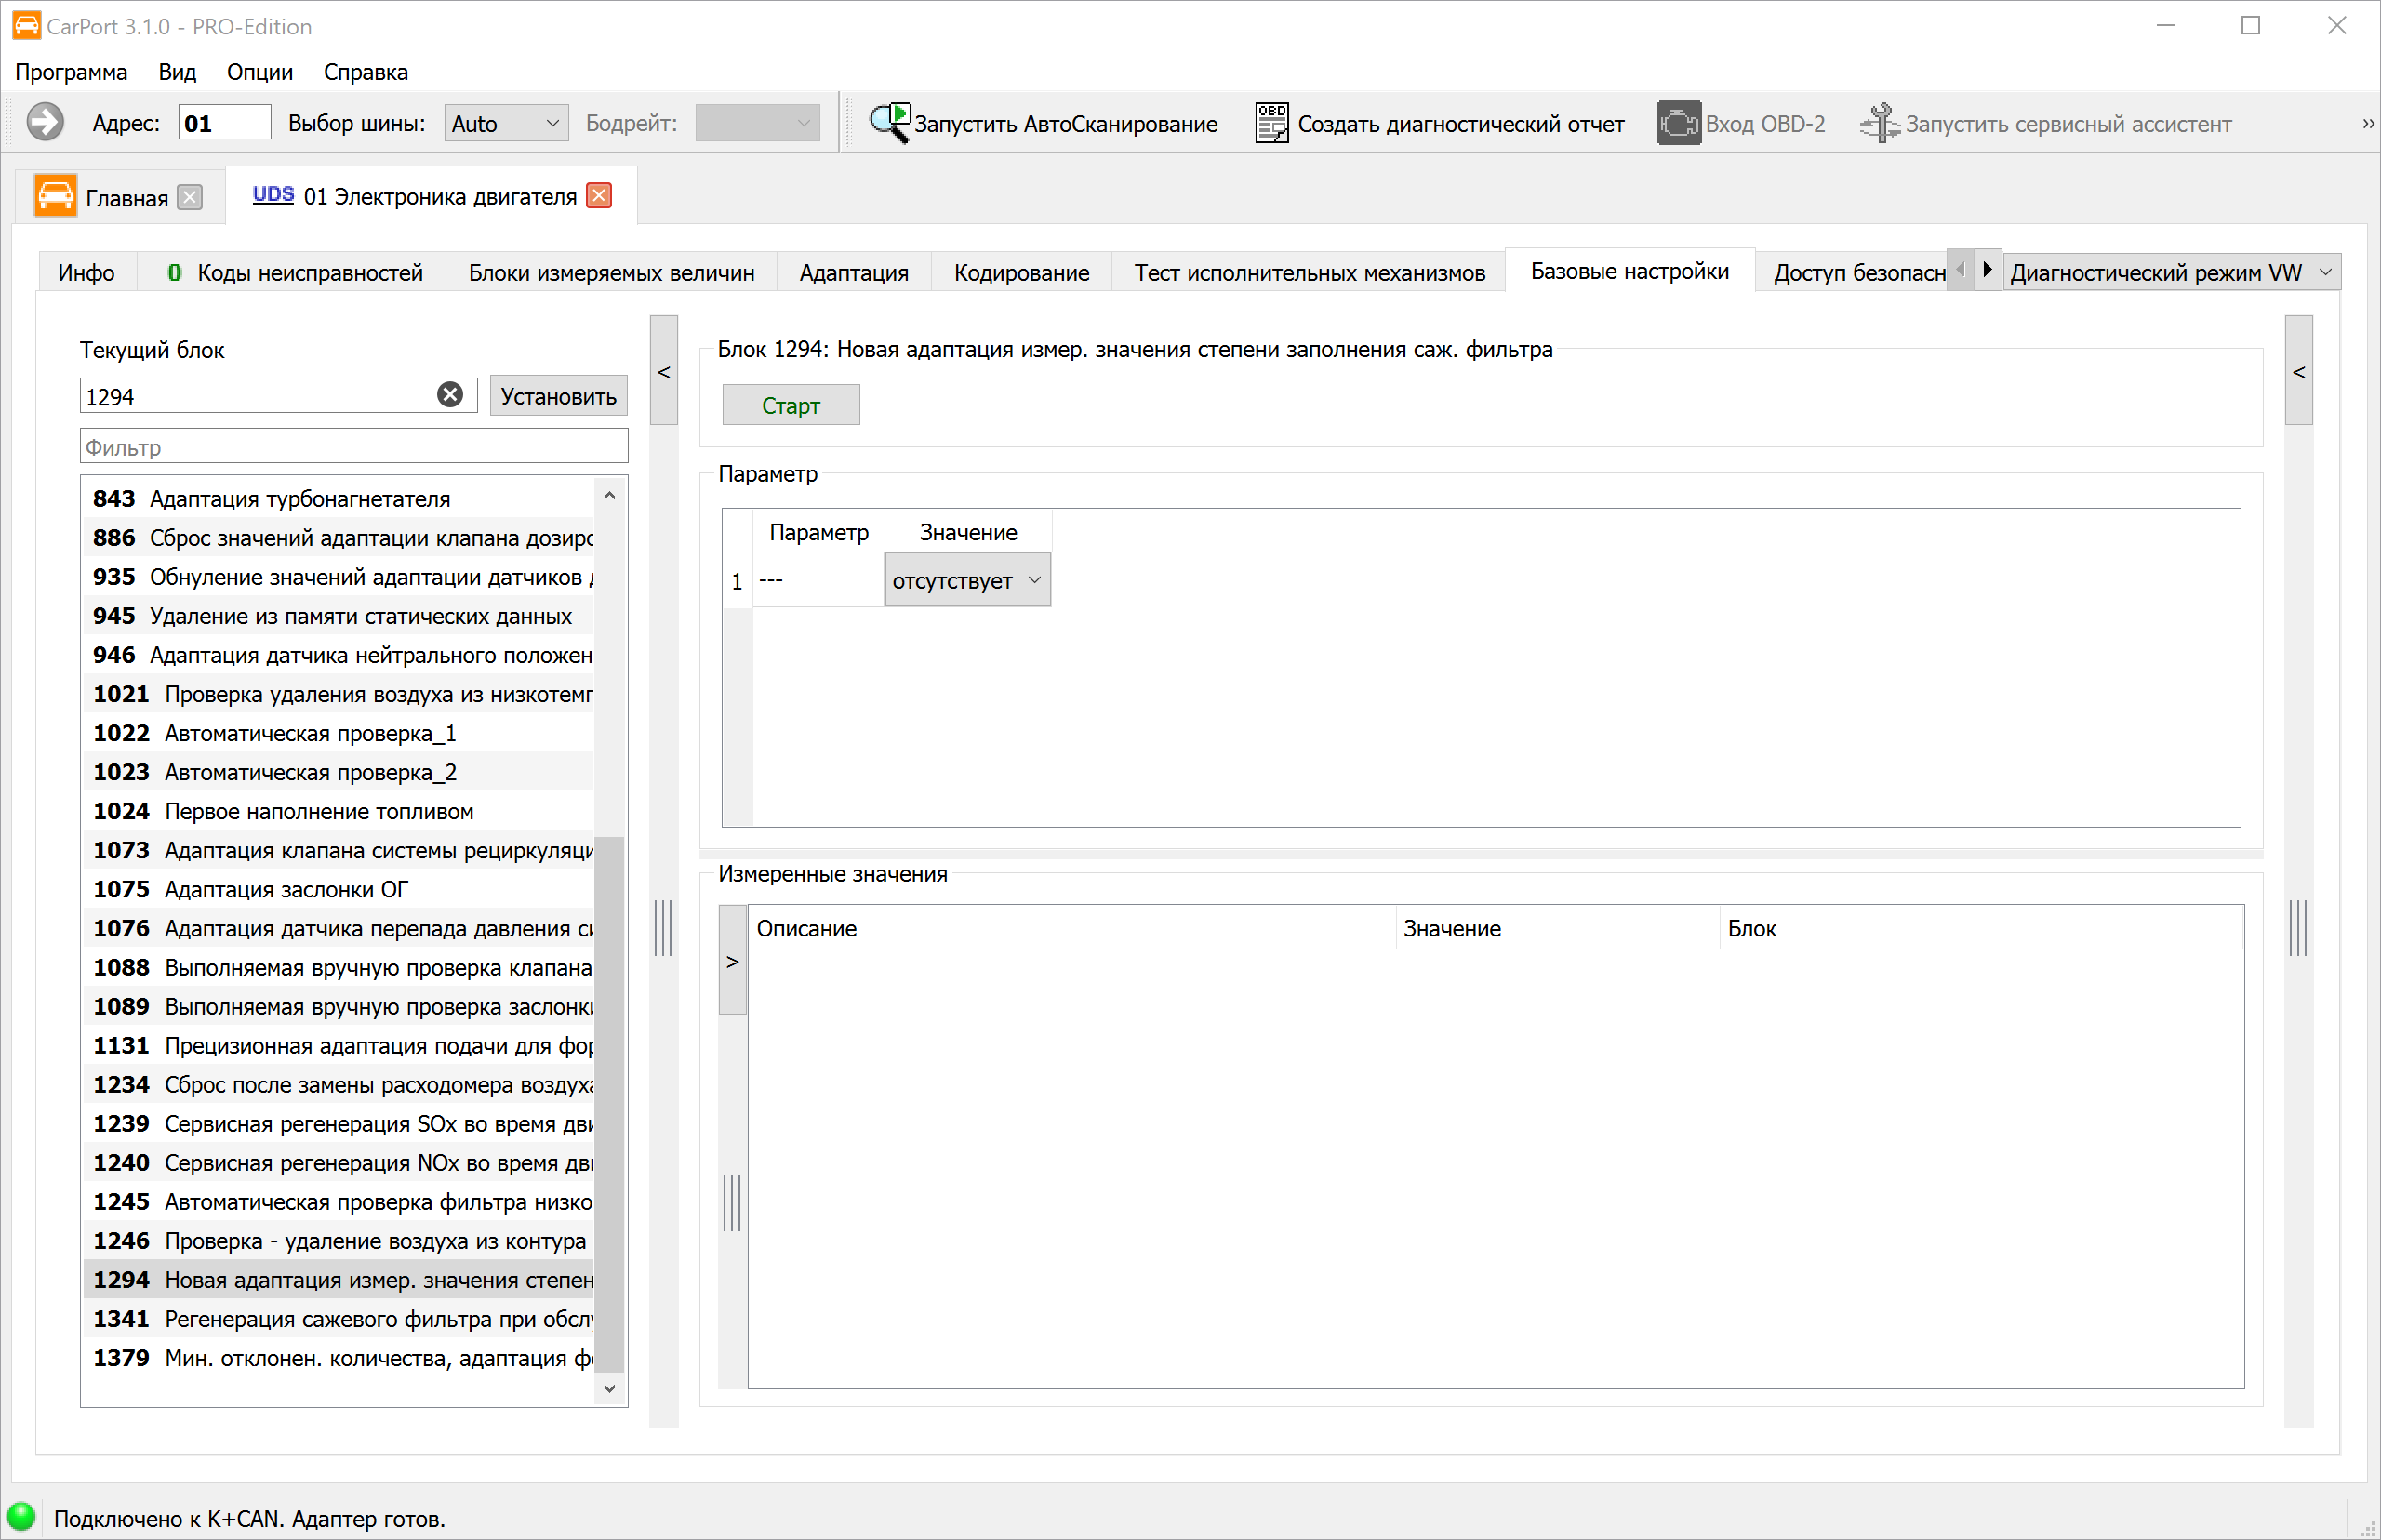Open the Выбор шины Auto dropdown
Screen dimensions: 2381x1540
(506, 123)
